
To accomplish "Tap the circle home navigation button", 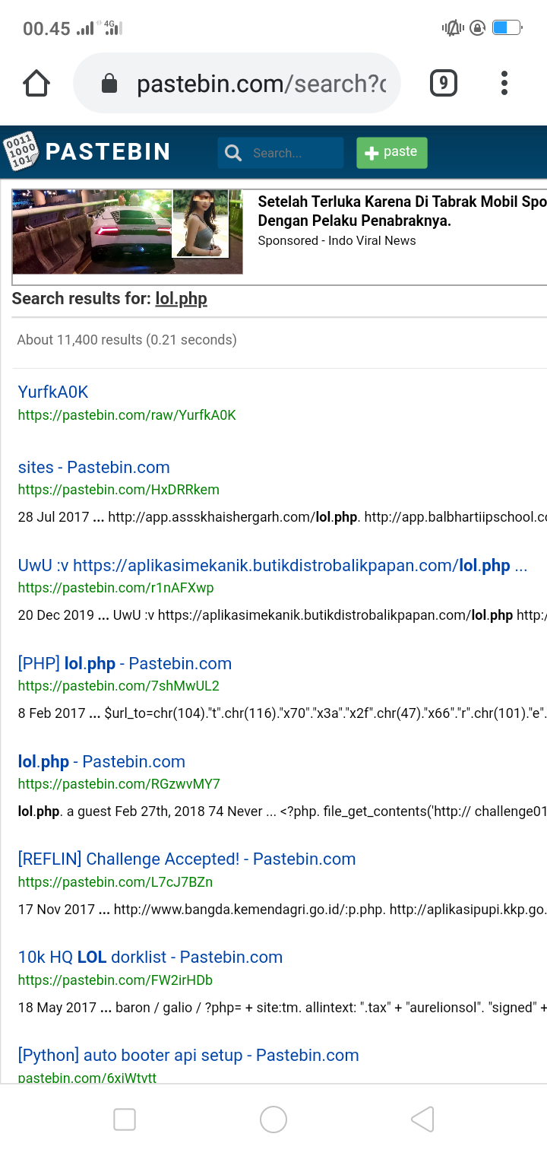I will click(273, 1119).
